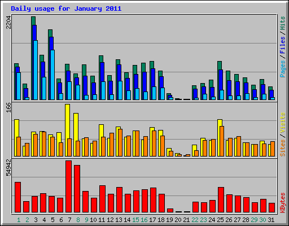The width and height of the screenshot is (289, 226).
Task: Select the light blue Pages bar for day 3
Action: [36, 70]
